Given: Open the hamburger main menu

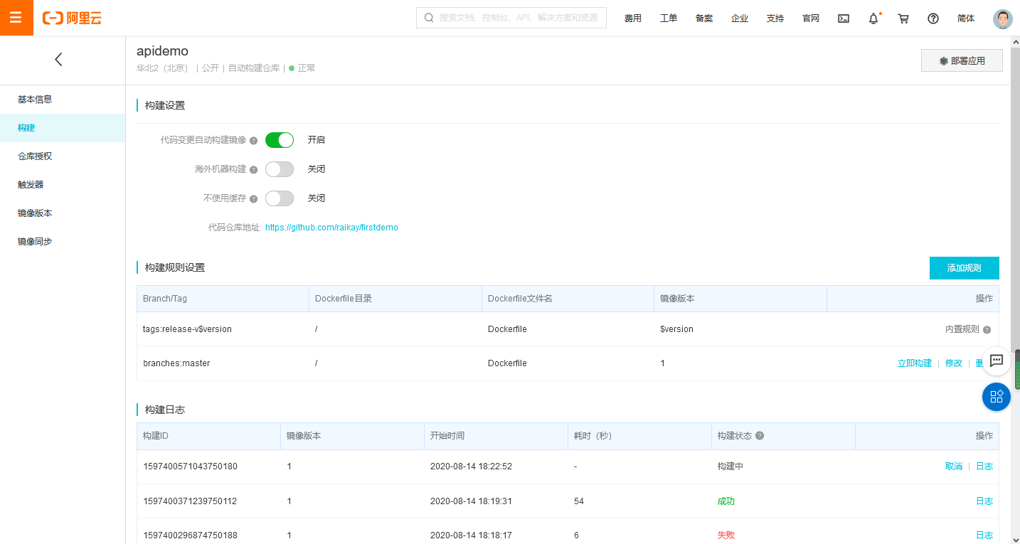Looking at the screenshot, I should 16,18.
